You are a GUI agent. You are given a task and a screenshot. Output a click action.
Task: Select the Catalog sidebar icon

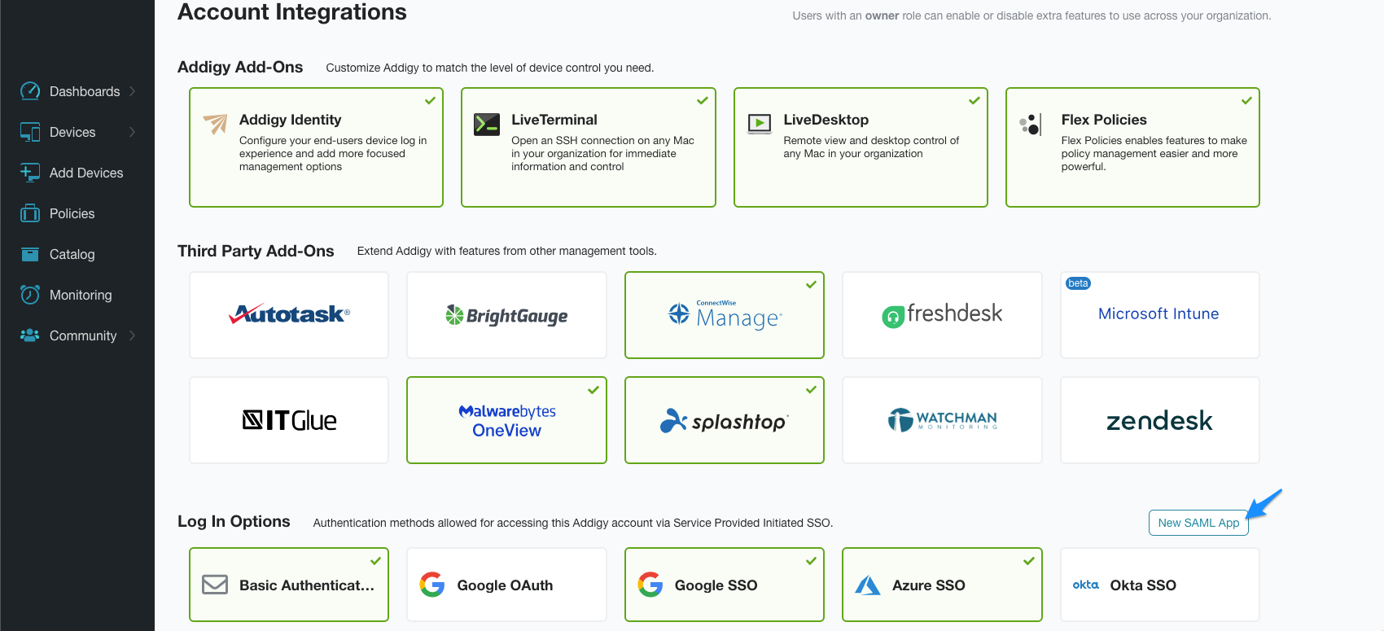pos(30,254)
